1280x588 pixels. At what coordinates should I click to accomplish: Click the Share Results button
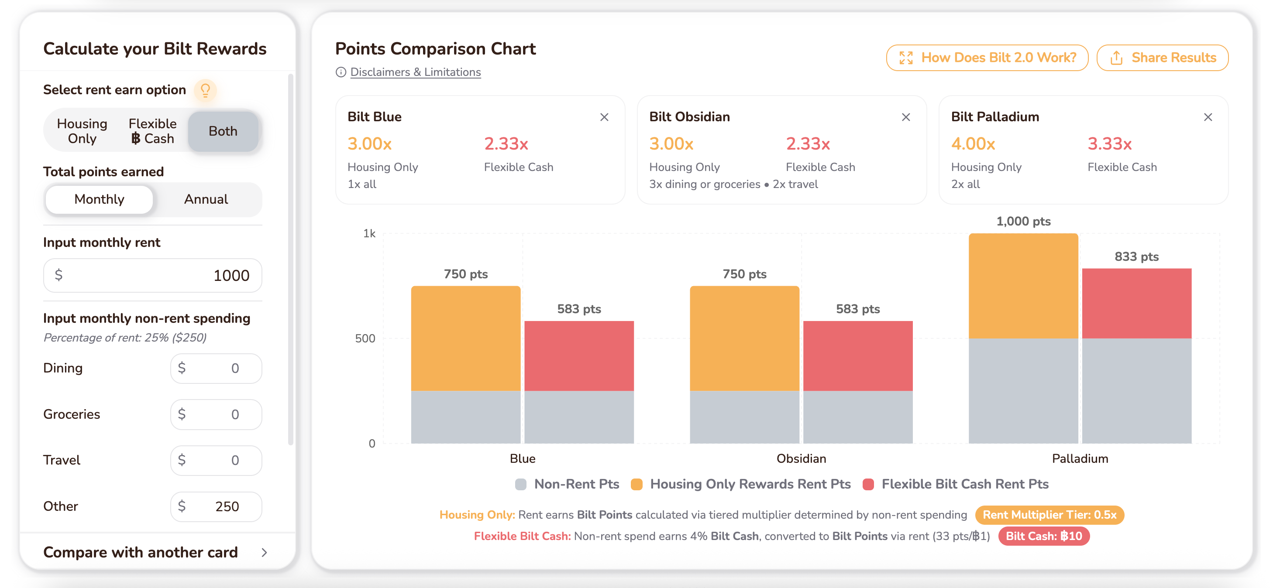(1163, 58)
